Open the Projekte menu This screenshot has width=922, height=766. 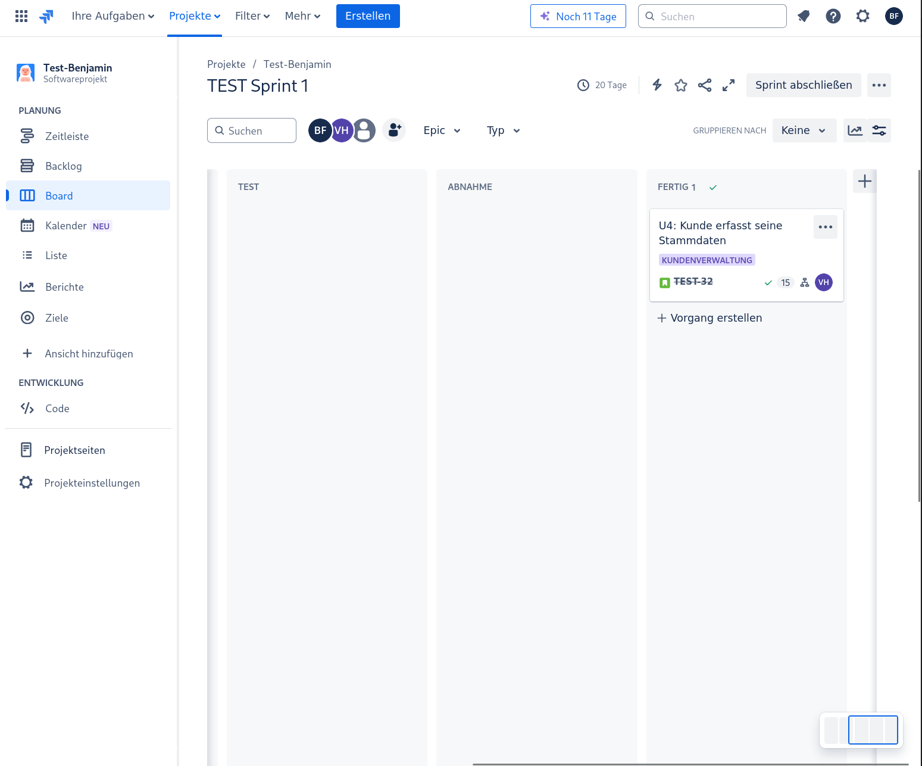coord(195,16)
